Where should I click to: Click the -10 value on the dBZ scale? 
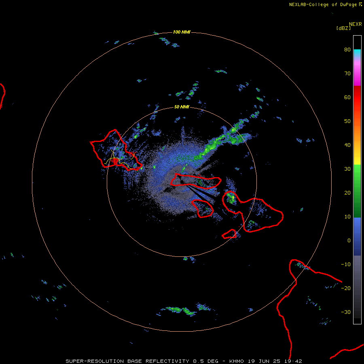point(346,265)
